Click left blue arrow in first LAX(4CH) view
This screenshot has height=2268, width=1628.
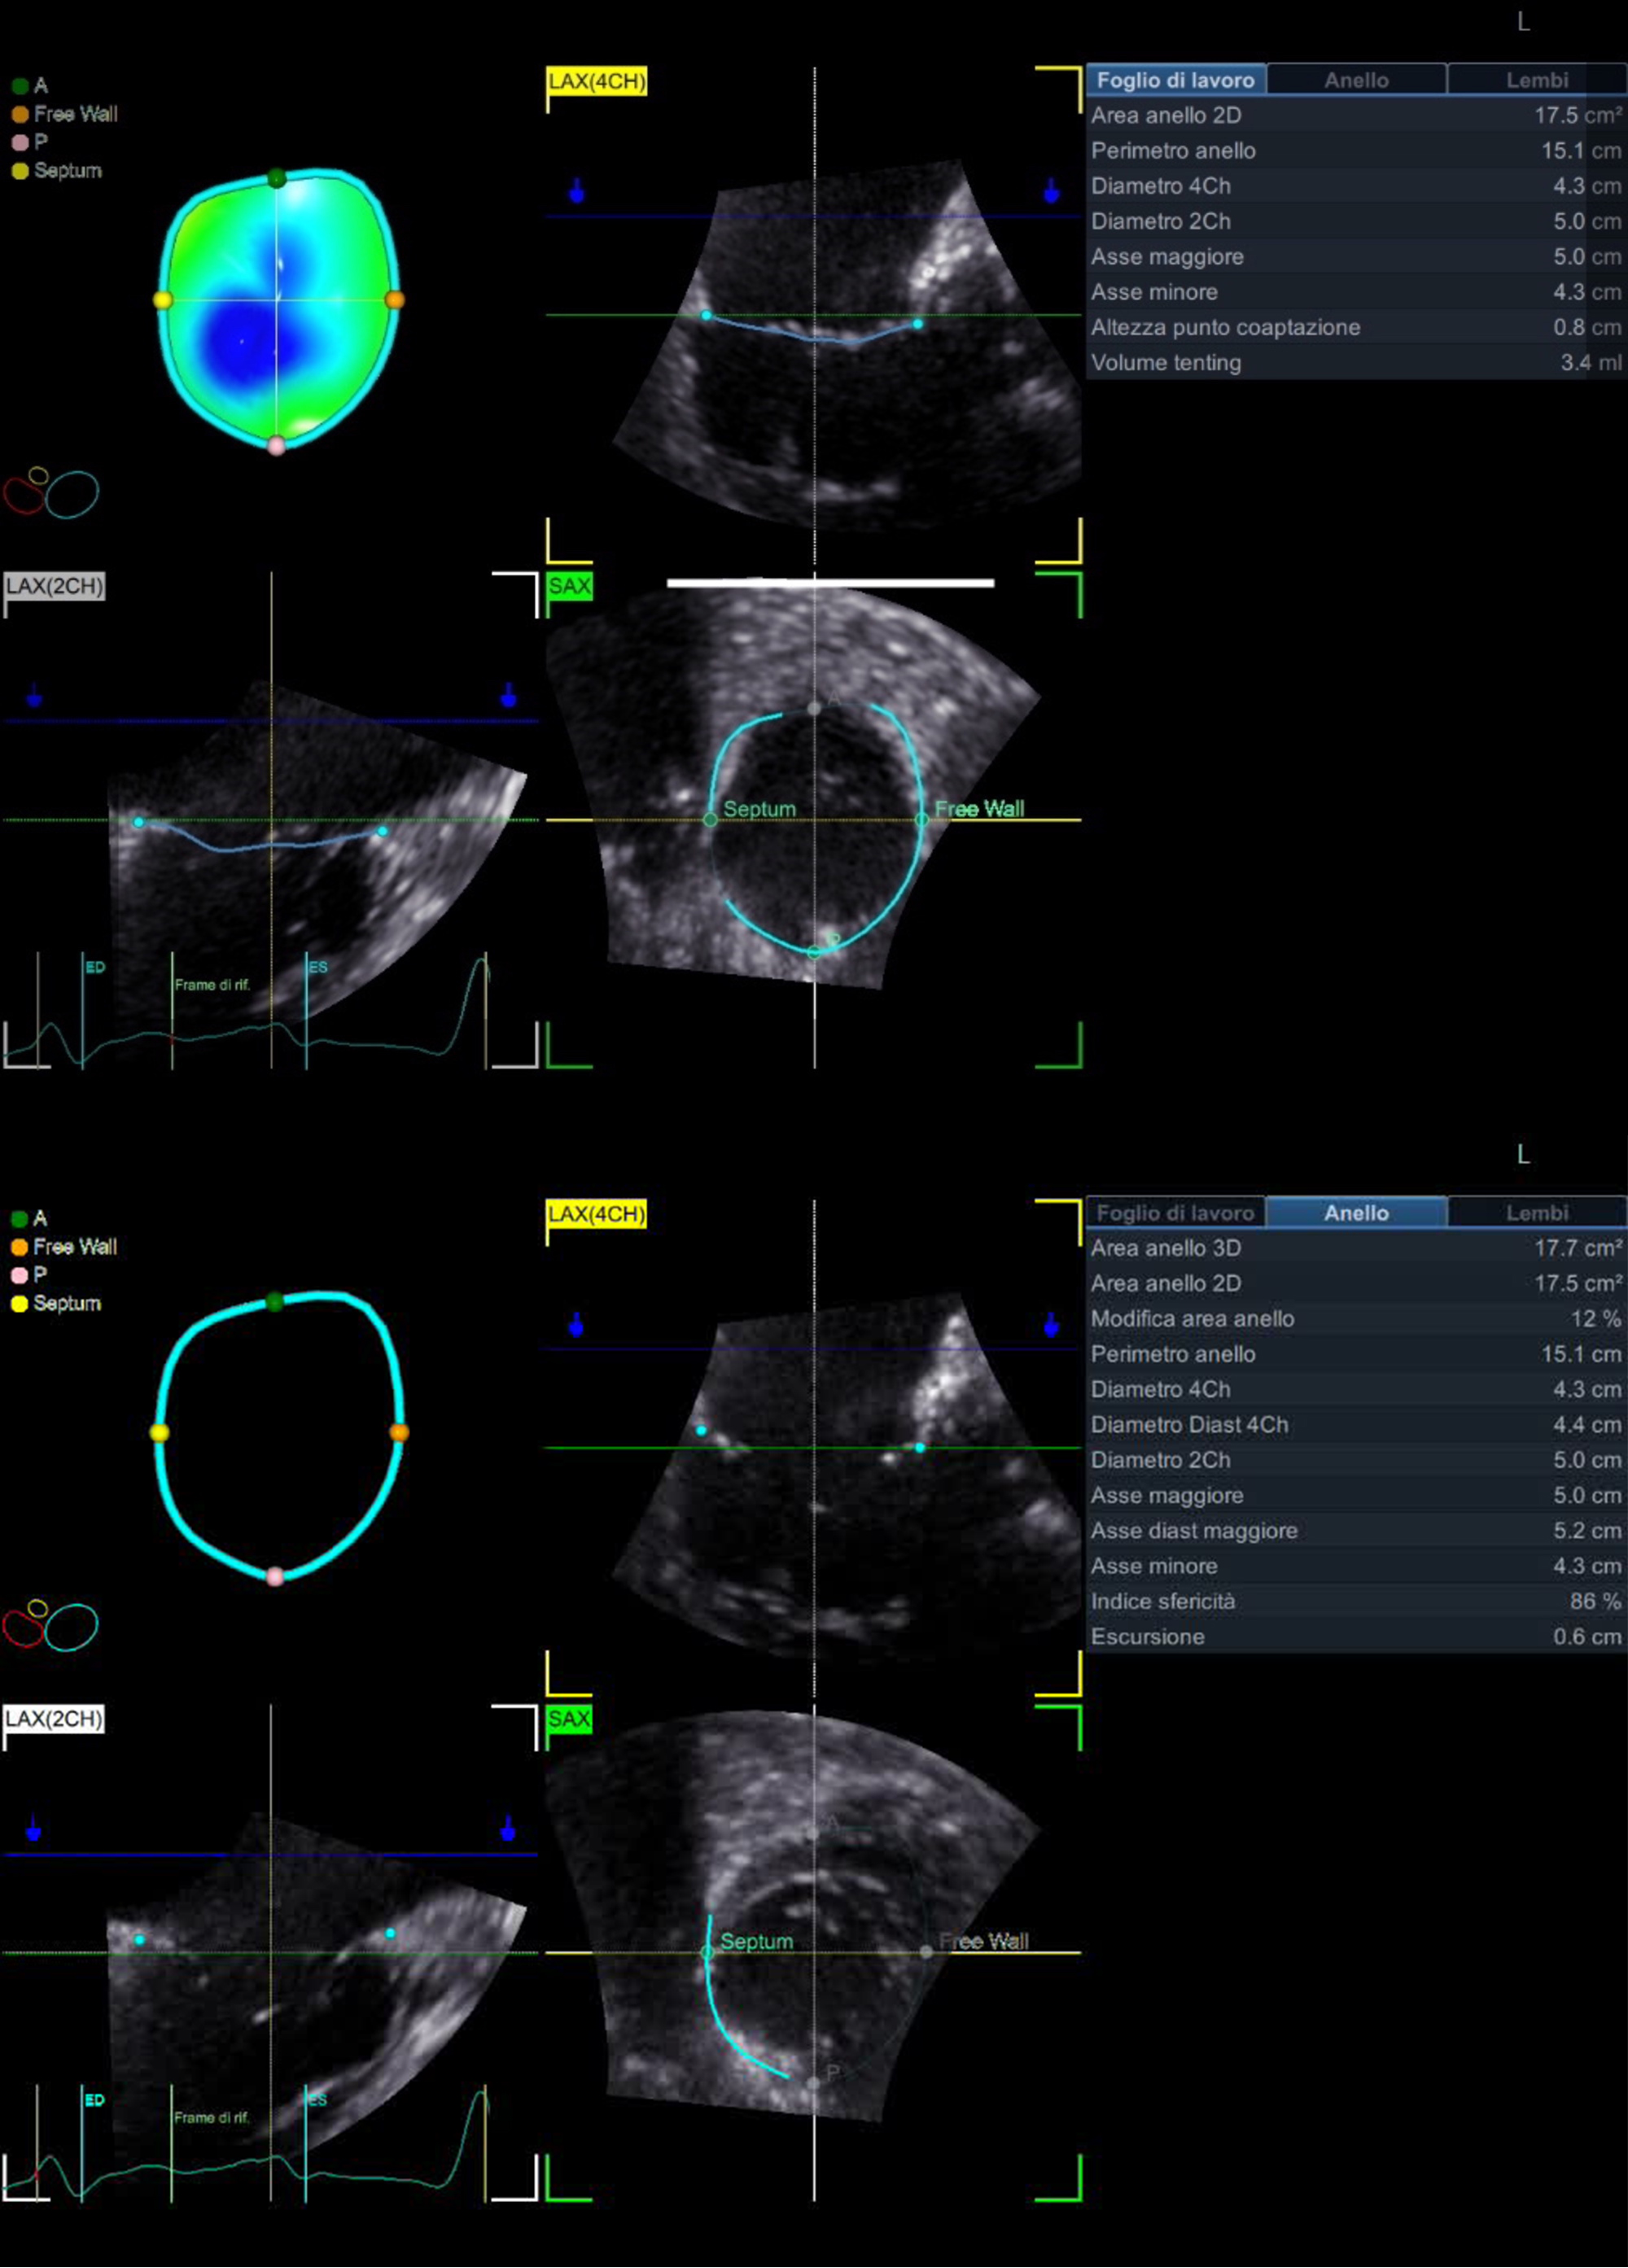576,190
